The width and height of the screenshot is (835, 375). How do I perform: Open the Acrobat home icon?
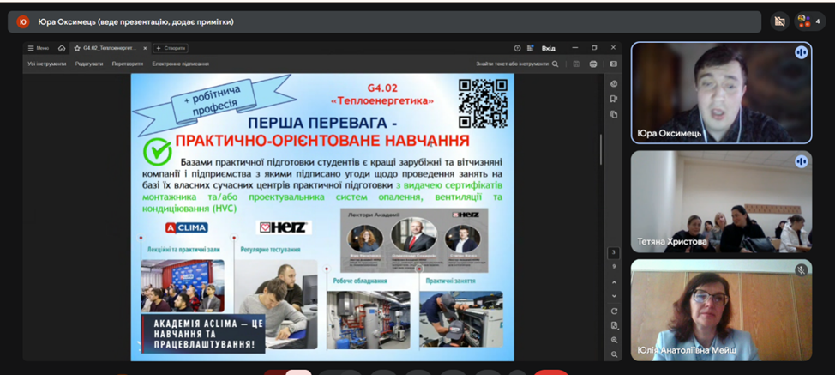coord(62,48)
